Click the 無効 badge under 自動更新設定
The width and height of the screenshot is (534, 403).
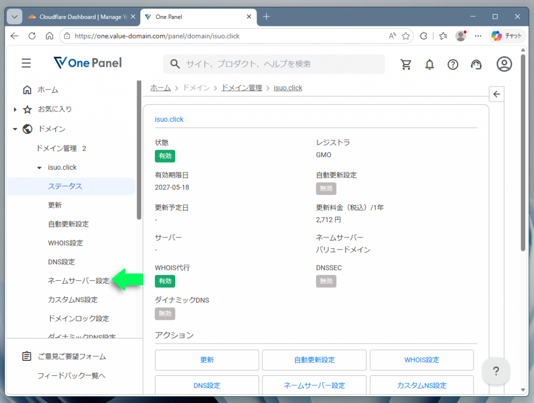(326, 188)
